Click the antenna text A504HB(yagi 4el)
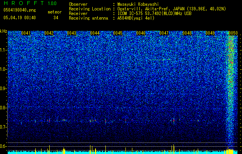Viewport: 242px width, 154px height. pyautogui.click(x=136, y=18)
